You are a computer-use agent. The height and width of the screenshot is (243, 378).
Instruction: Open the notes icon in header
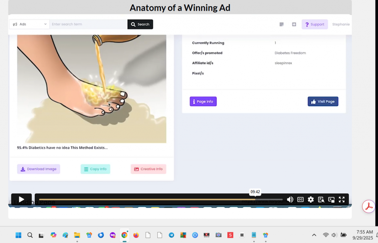pos(282,24)
